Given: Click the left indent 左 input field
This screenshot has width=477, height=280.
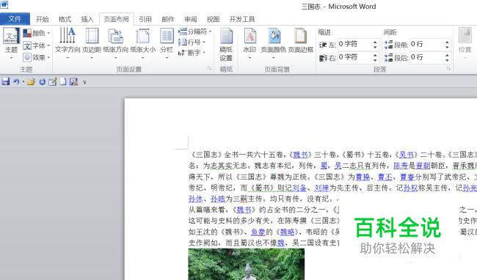Looking at the screenshot, I should point(354,44).
